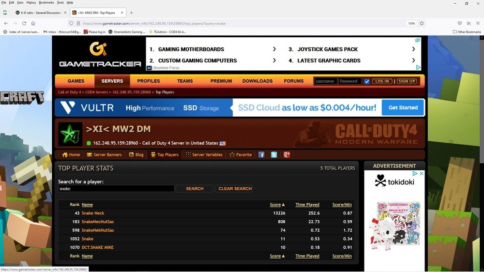Screen dimensions: 484x272
Task: Click the CLEAR SEARCH button
Action: (235, 189)
